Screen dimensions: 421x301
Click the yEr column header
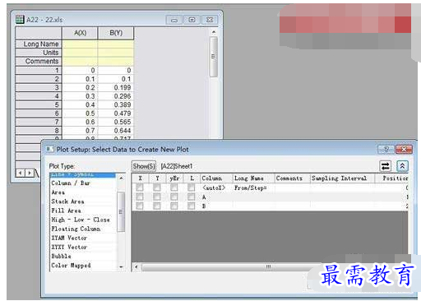click(174, 178)
